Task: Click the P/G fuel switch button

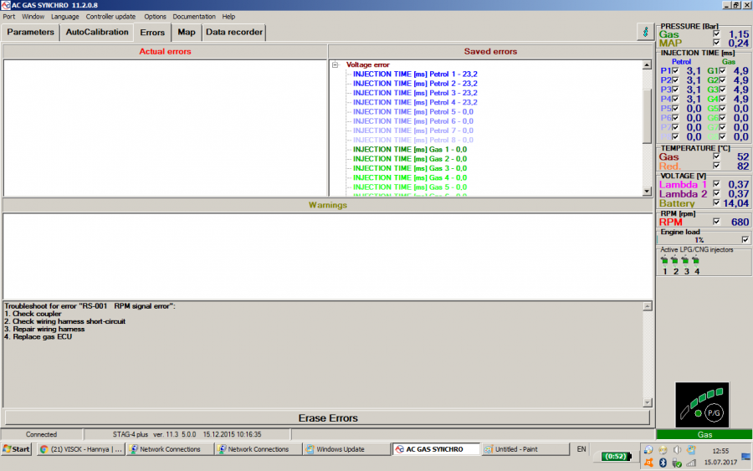Action: coord(714,412)
